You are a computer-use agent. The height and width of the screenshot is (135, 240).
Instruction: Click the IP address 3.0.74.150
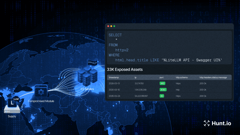pyautogui.click(x=139, y=83)
